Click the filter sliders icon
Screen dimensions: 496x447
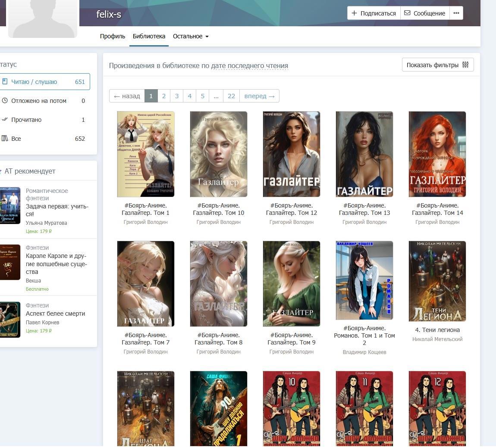465,65
